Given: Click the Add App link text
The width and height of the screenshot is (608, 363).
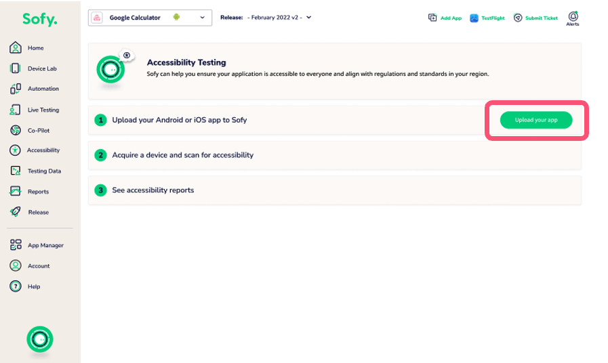Looking at the screenshot, I should [451, 18].
